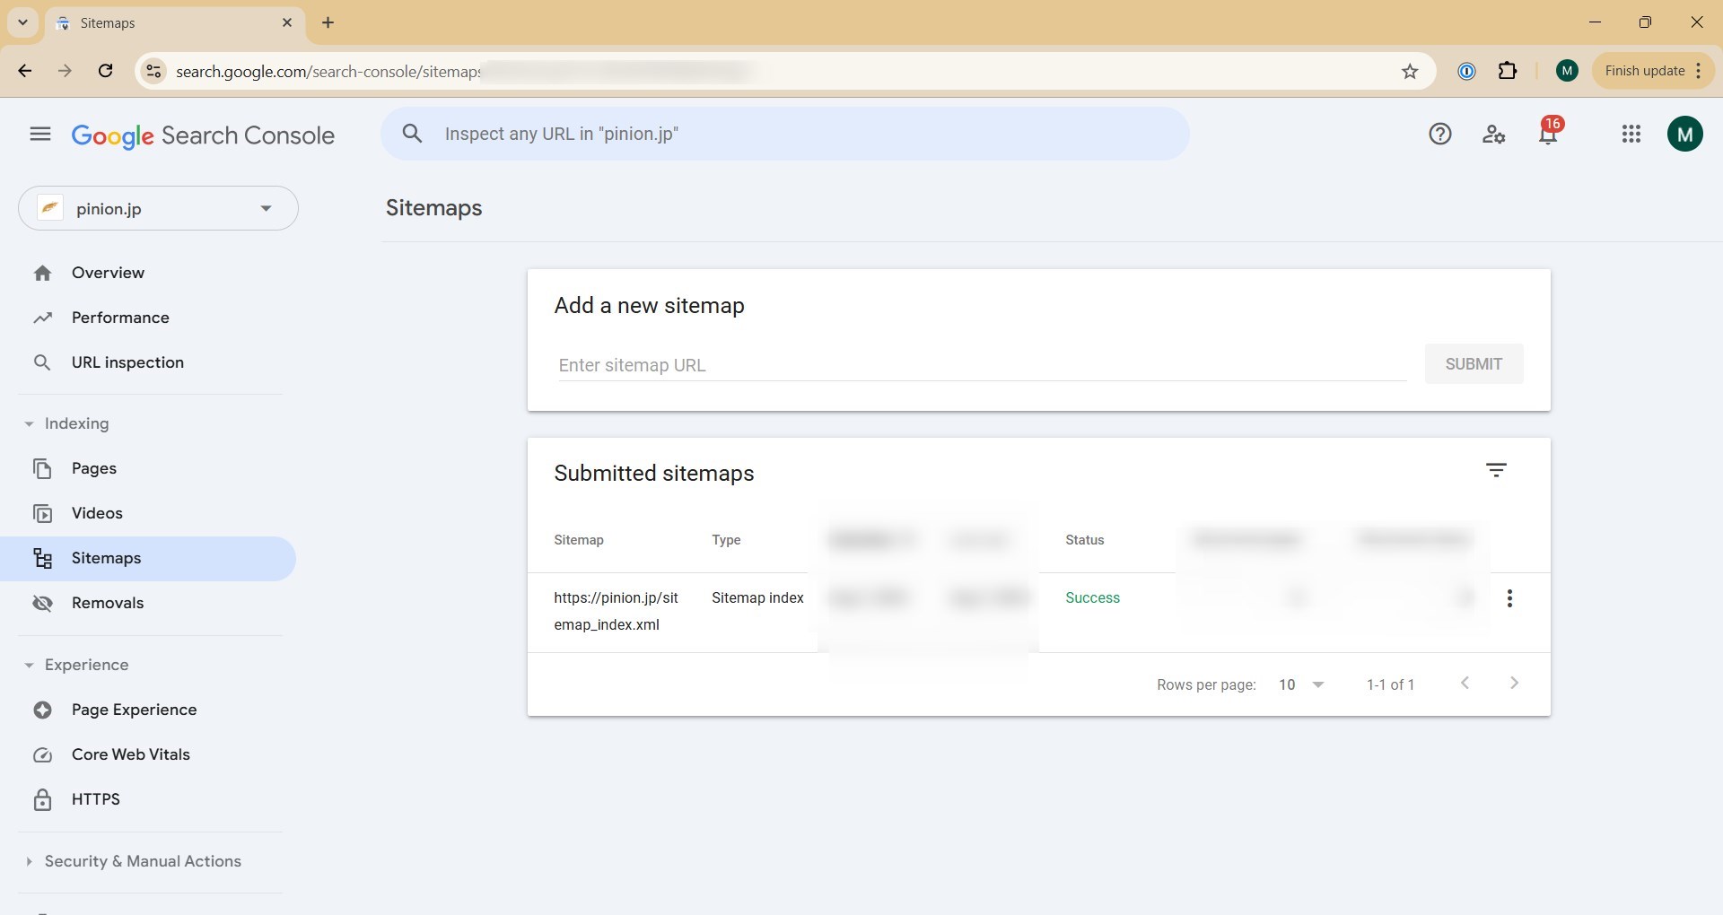Go to Overview in sidebar
This screenshot has height=915, width=1723.
108,273
